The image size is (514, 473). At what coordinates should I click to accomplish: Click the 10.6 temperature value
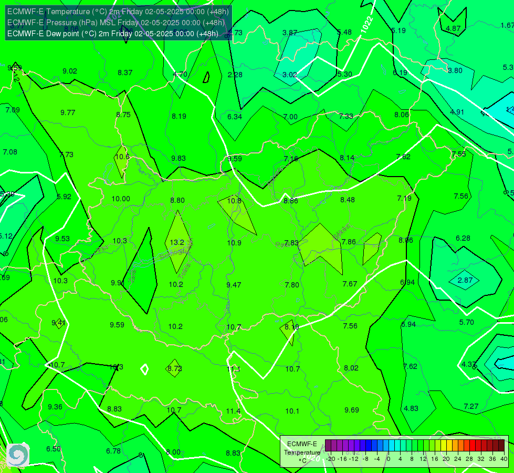click(x=122, y=157)
